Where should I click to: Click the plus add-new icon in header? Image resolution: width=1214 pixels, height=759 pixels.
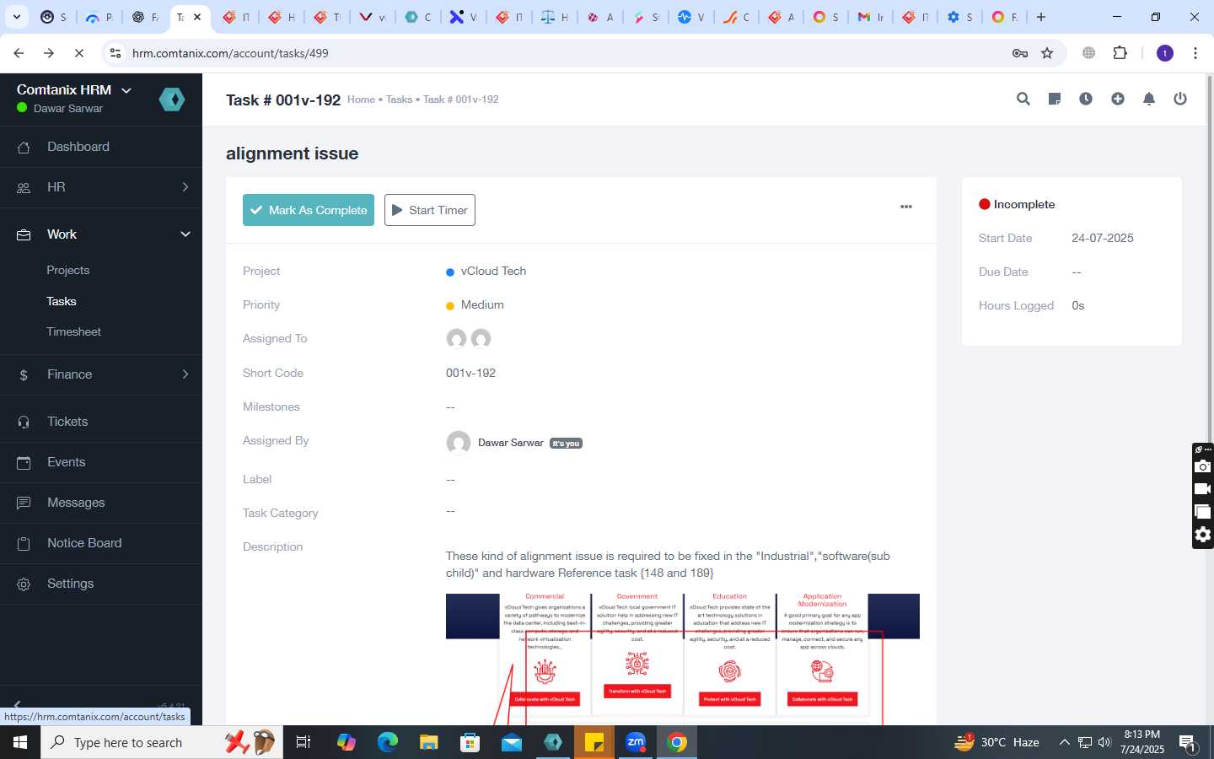click(x=1118, y=99)
